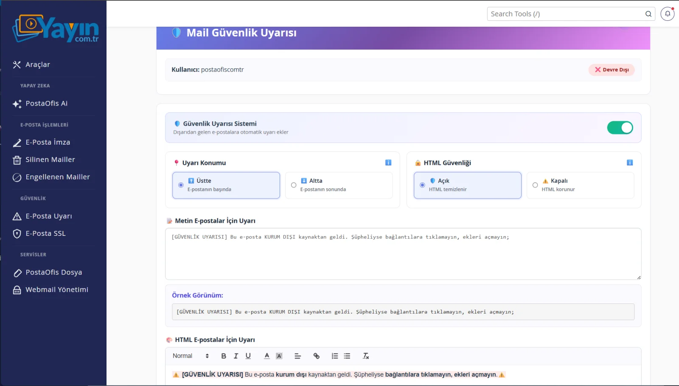
Task: Apply bold formatting in the HTML editor
Action: coord(224,356)
